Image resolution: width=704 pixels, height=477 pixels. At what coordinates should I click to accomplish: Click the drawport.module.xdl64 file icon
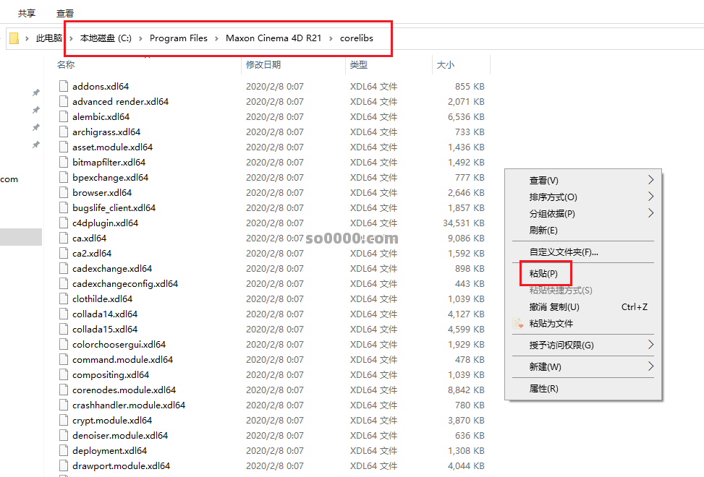click(x=64, y=465)
